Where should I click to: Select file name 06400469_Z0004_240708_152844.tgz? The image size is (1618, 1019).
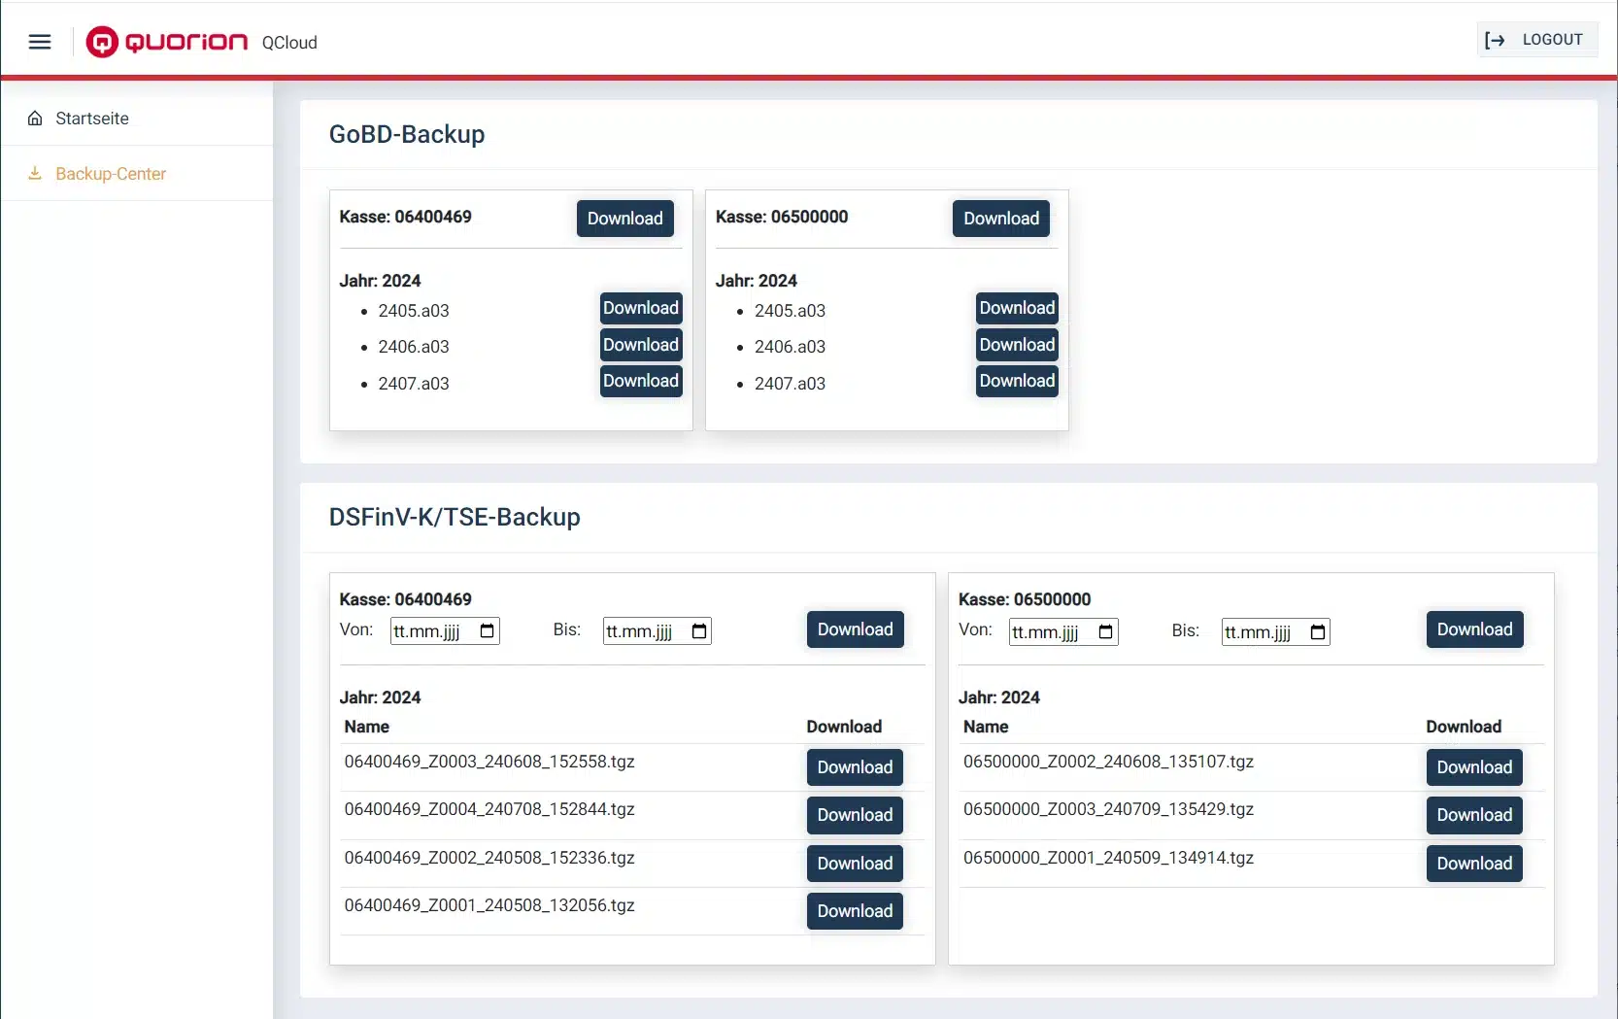tap(489, 809)
